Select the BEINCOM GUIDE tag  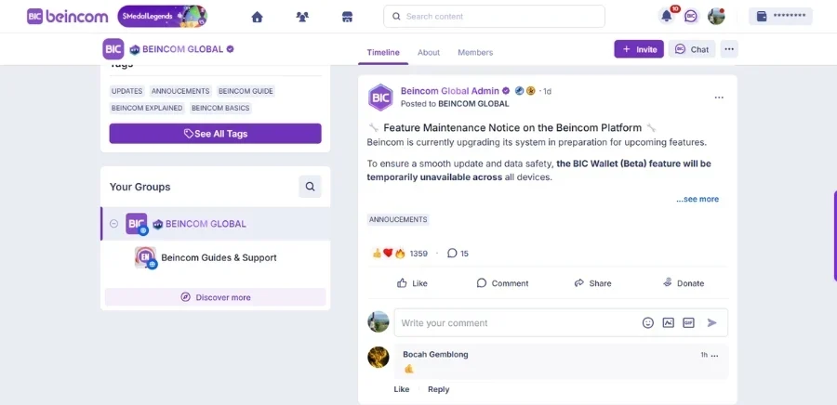tap(246, 91)
